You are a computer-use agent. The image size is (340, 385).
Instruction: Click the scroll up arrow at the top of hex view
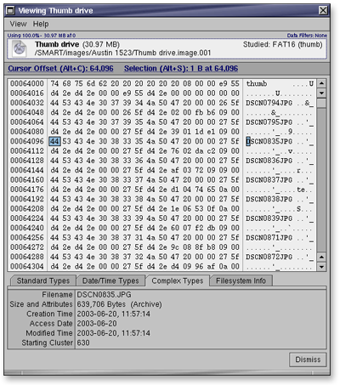pyautogui.click(x=321, y=83)
